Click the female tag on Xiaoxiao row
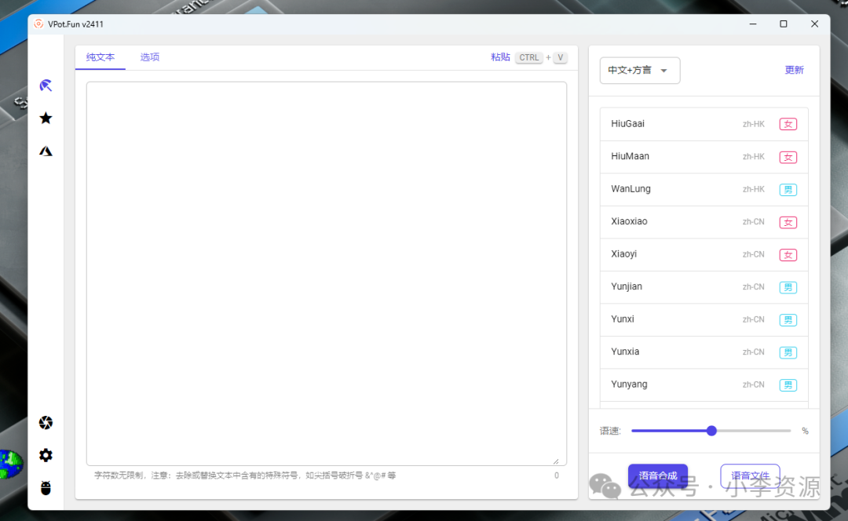Viewport: 848px width, 521px height. pos(788,222)
